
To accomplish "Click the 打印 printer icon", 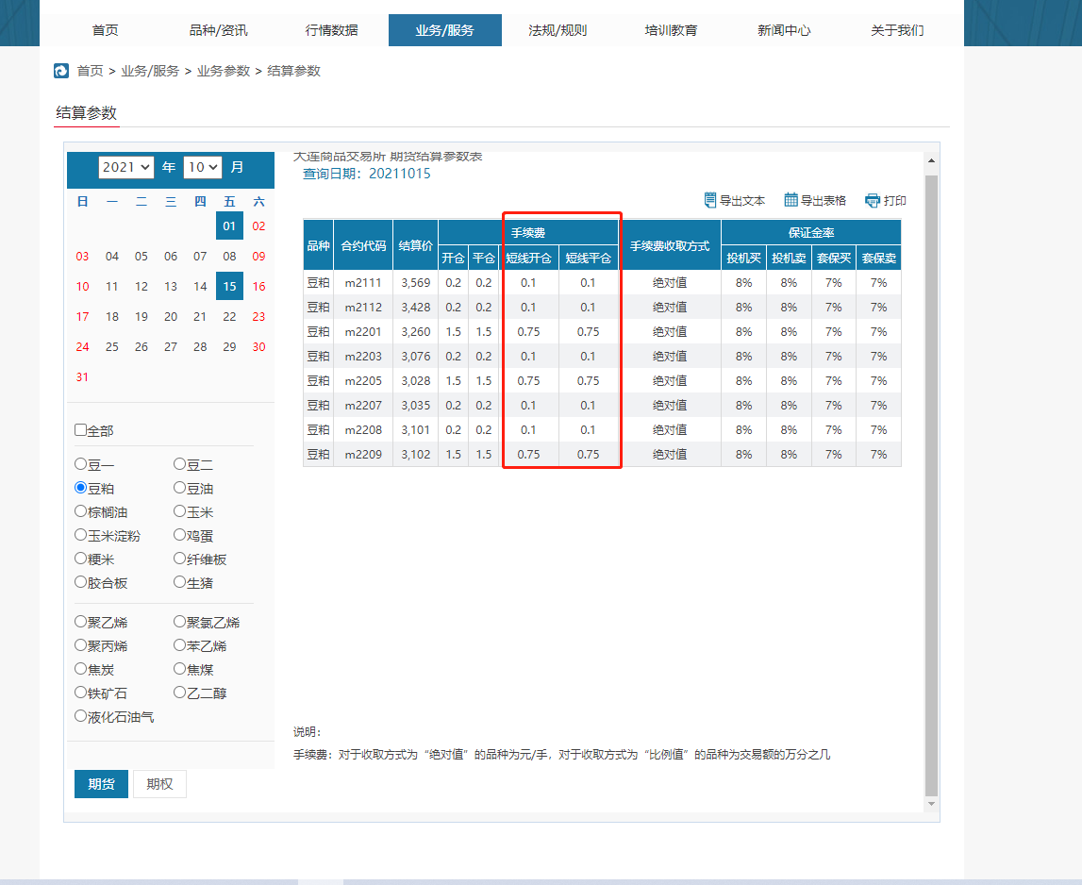I will click(x=873, y=200).
